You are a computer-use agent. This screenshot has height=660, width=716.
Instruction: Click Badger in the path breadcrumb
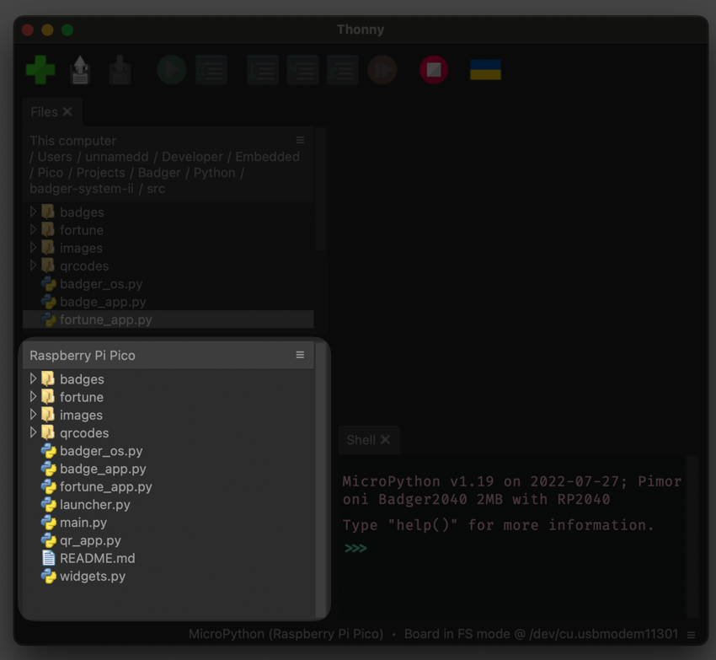pyautogui.click(x=159, y=173)
